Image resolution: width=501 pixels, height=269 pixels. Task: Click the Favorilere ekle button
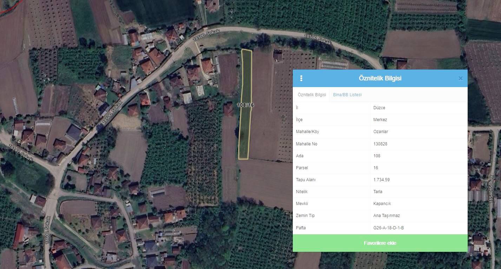point(380,243)
